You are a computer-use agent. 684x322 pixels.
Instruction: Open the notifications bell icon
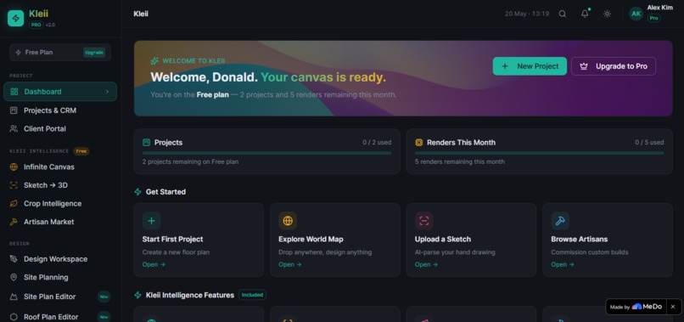click(x=585, y=14)
